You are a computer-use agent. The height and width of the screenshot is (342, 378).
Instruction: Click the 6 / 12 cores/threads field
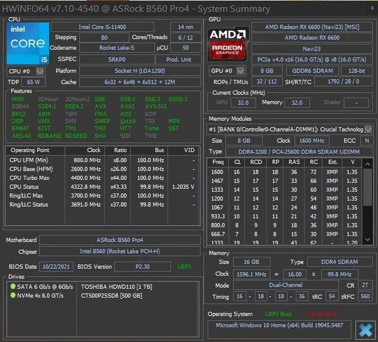[x=186, y=38]
